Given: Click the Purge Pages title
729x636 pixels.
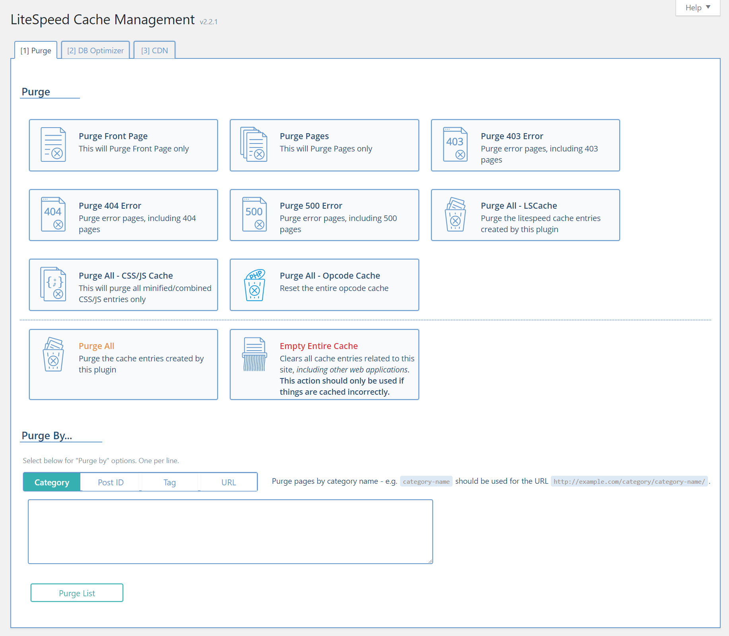Looking at the screenshot, I should coord(304,136).
